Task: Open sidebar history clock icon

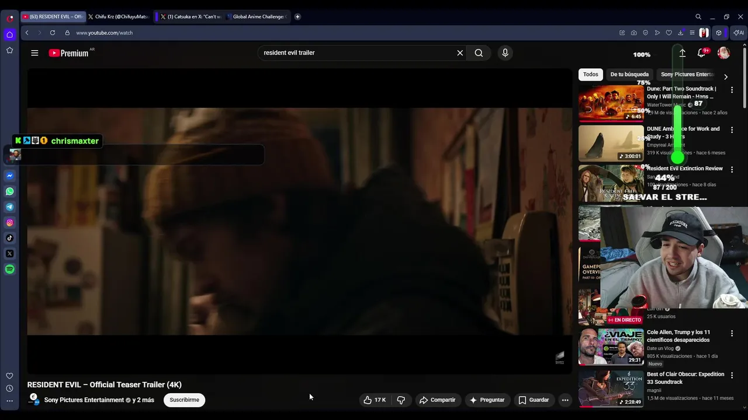Action: point(9,388)
